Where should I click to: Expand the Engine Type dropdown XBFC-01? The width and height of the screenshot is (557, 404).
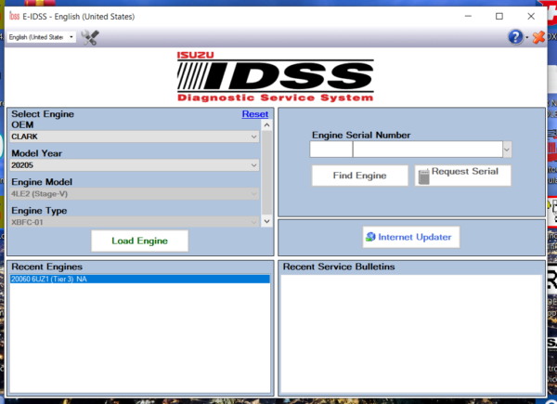pyautogui.click(x=135, y=222)
